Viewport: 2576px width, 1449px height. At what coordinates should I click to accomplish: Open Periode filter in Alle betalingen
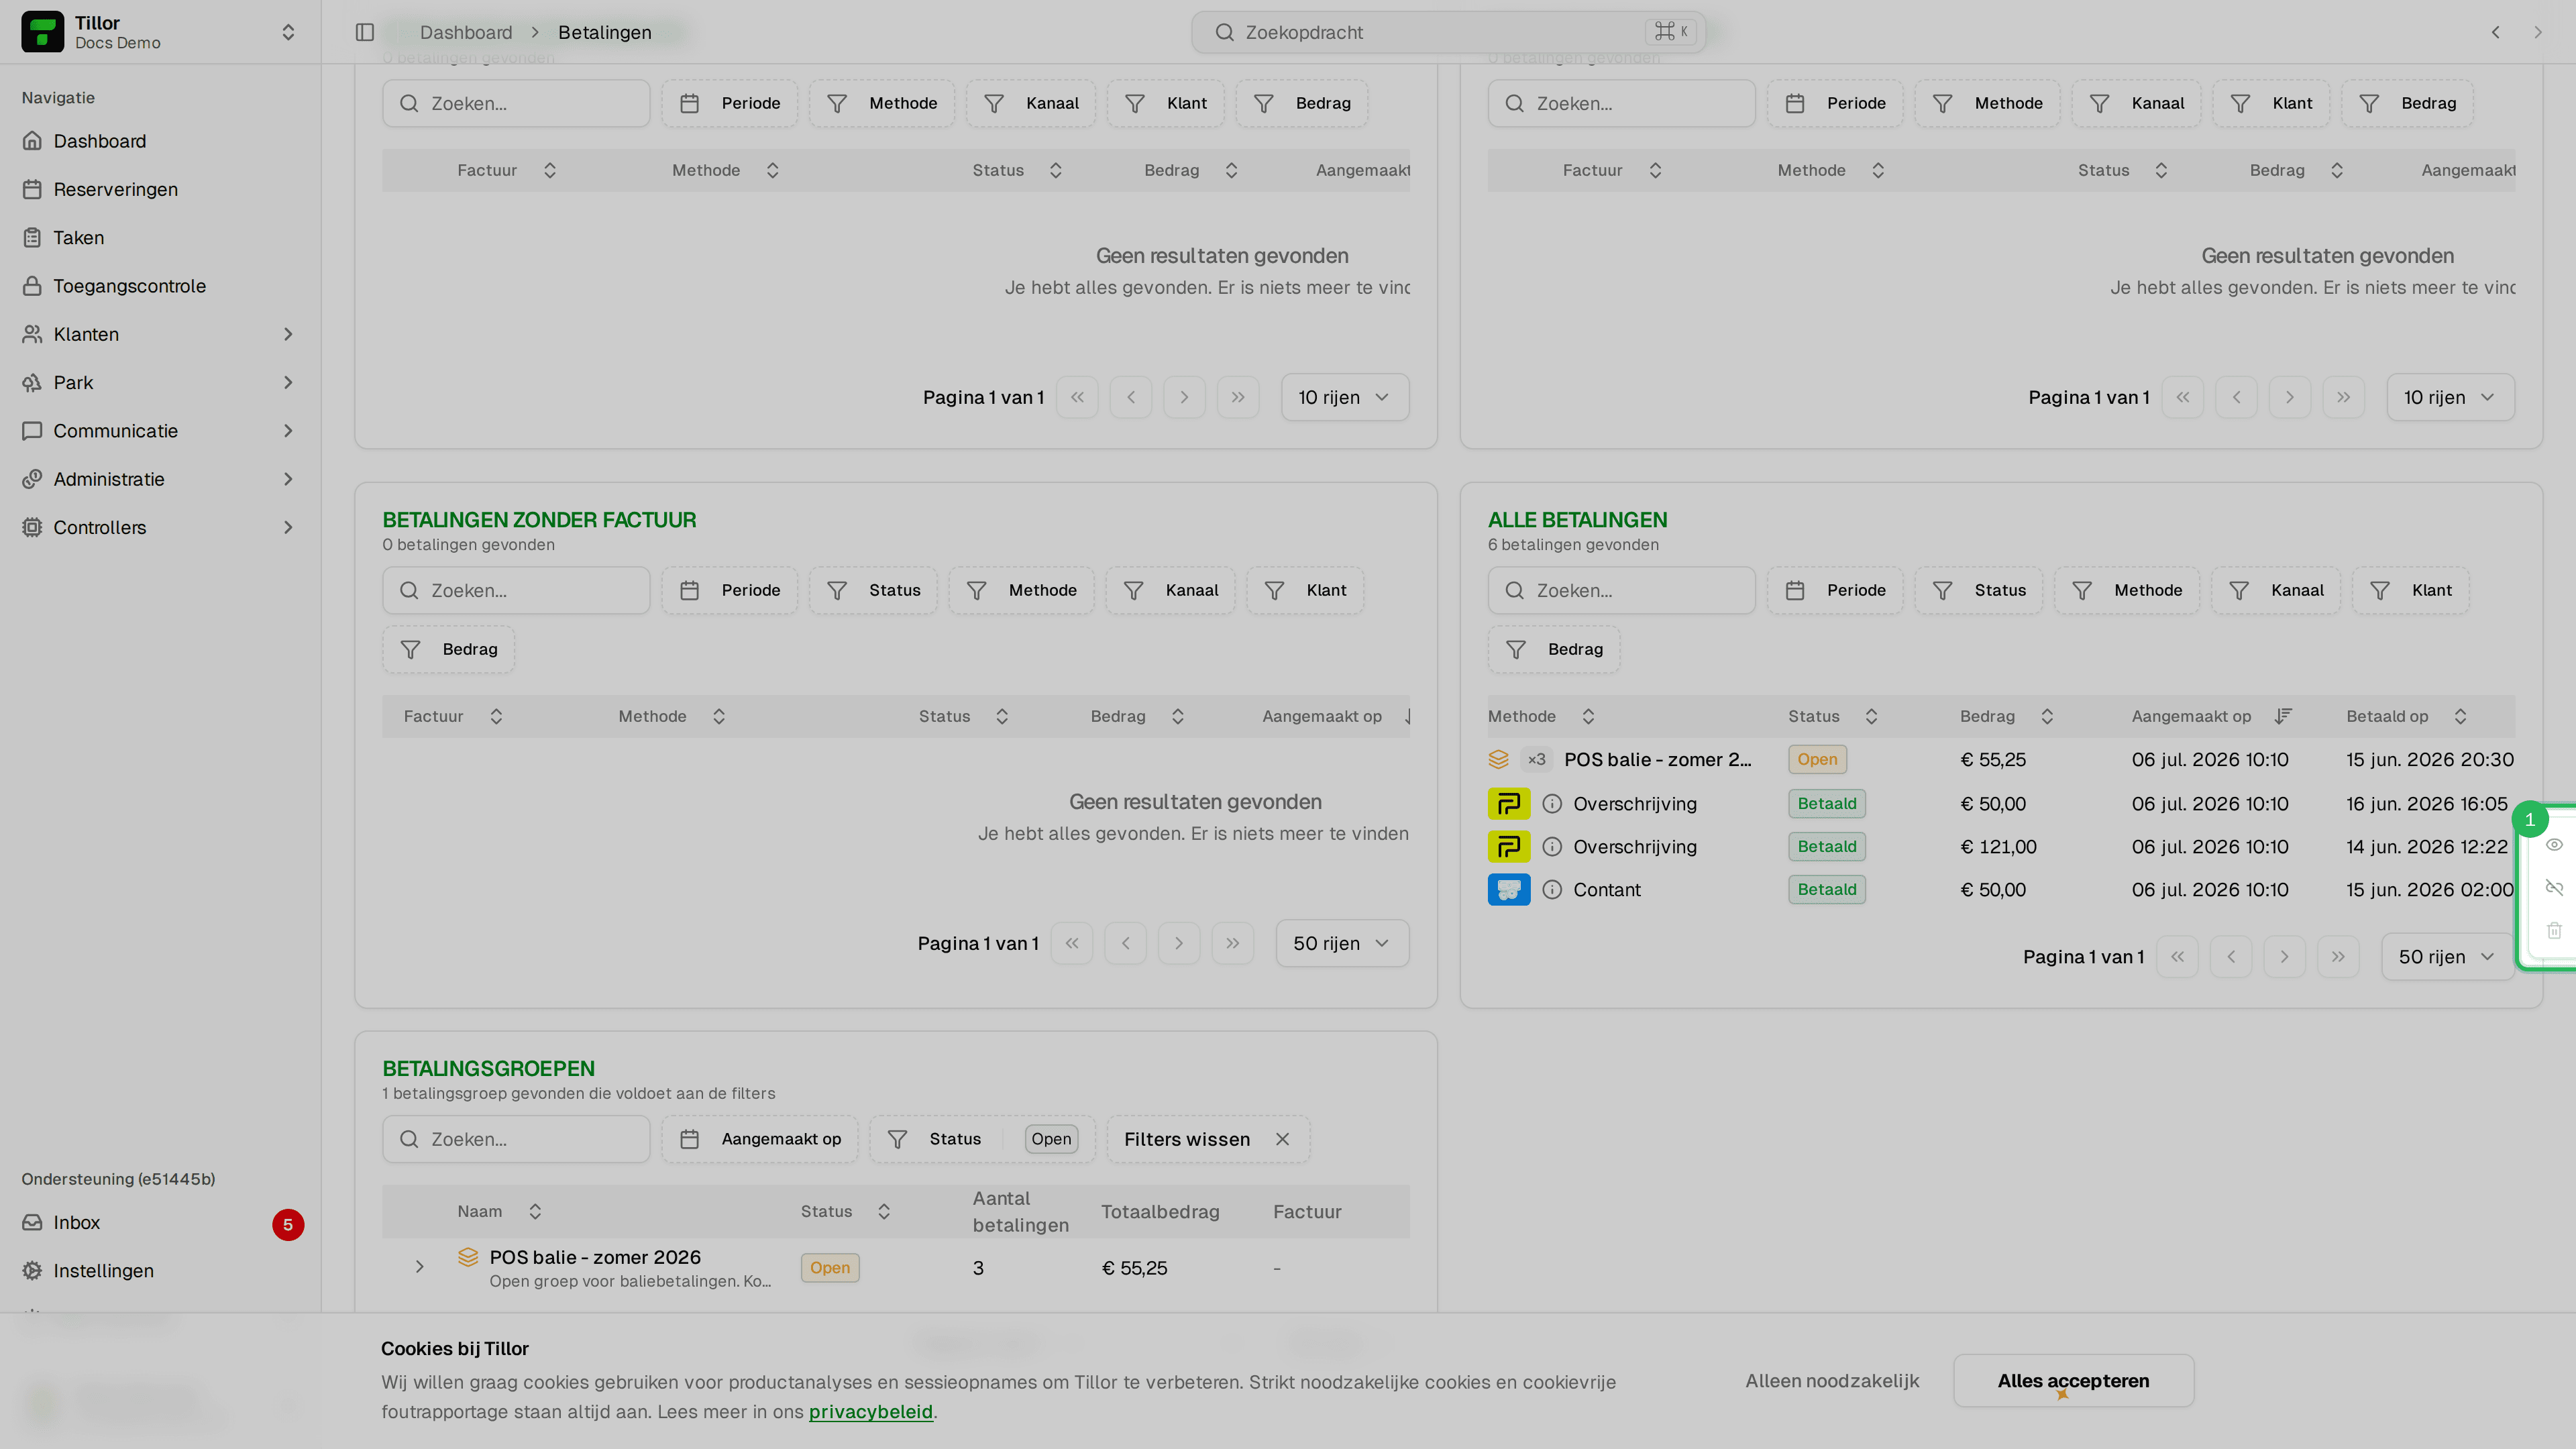coord(1835,590)
